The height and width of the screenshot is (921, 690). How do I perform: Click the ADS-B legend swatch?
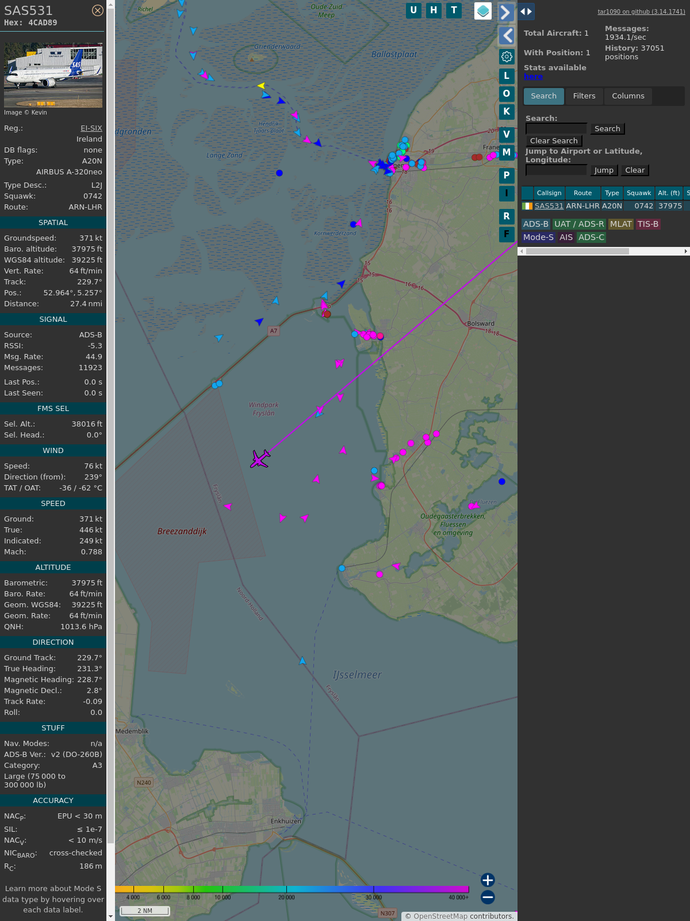coord(536,224)
